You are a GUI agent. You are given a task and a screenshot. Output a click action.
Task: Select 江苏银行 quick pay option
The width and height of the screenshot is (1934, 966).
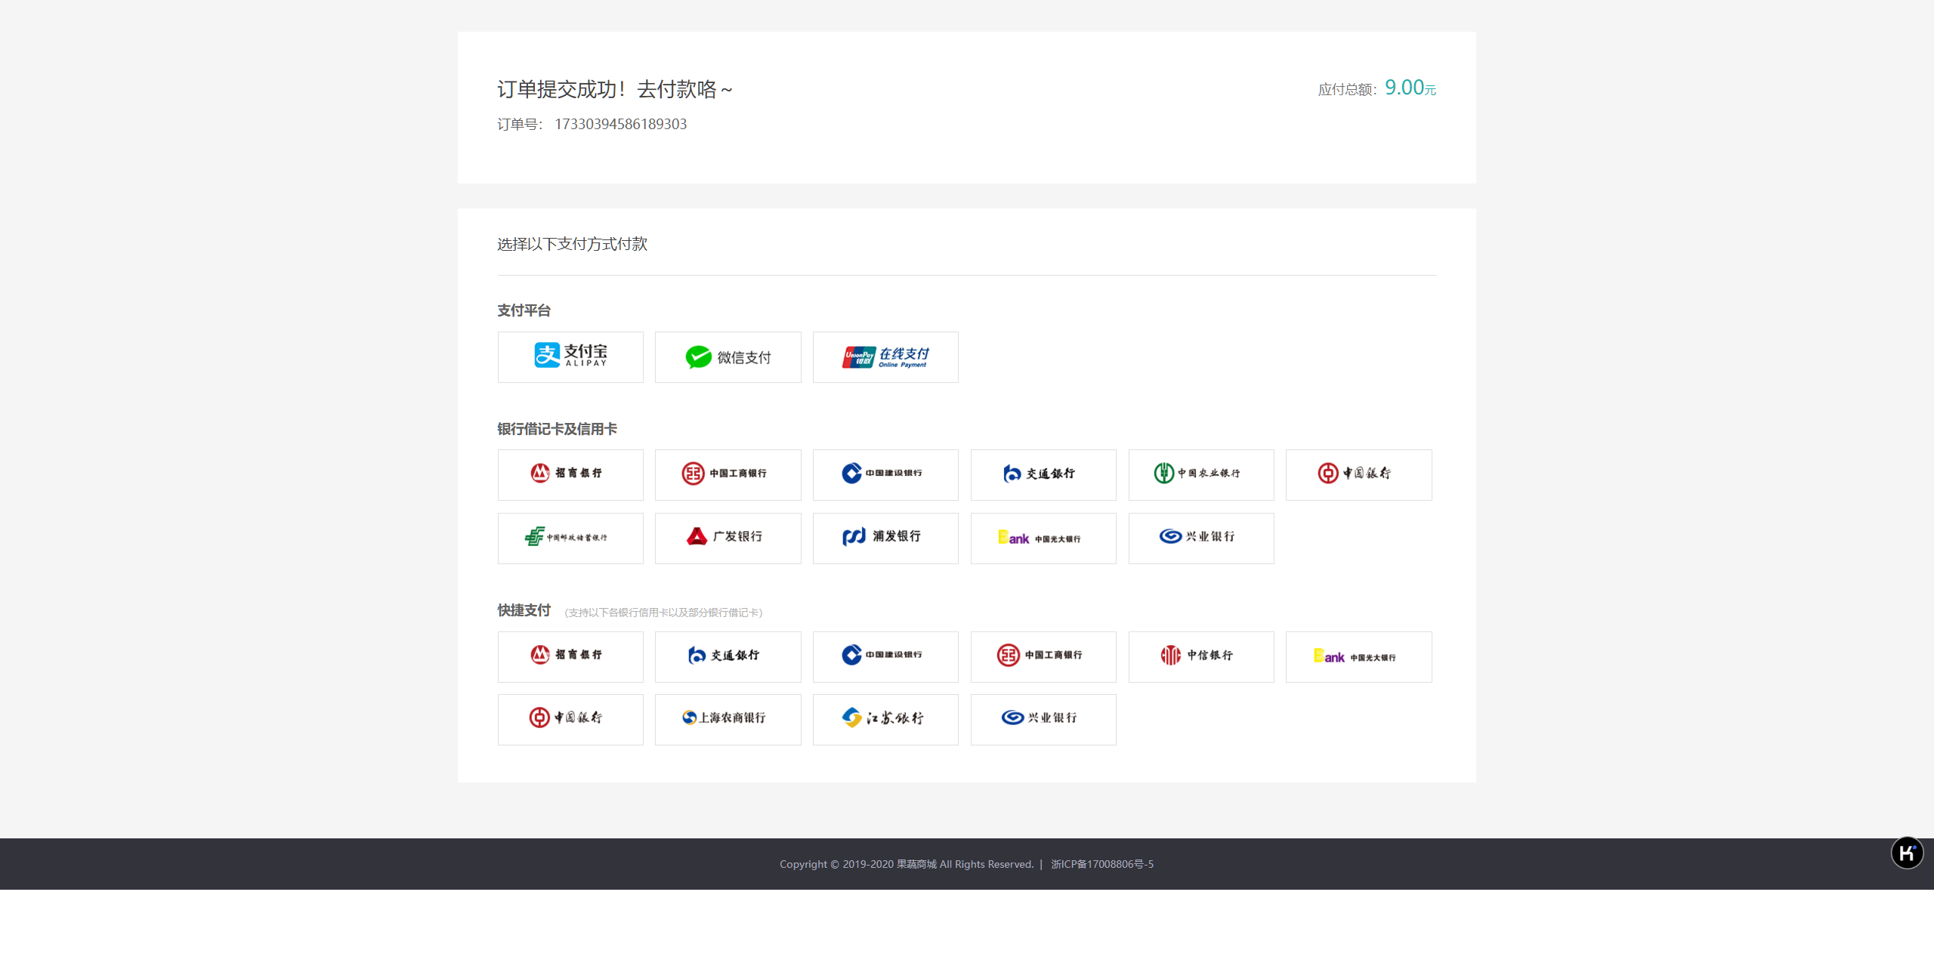coord(885,720)
